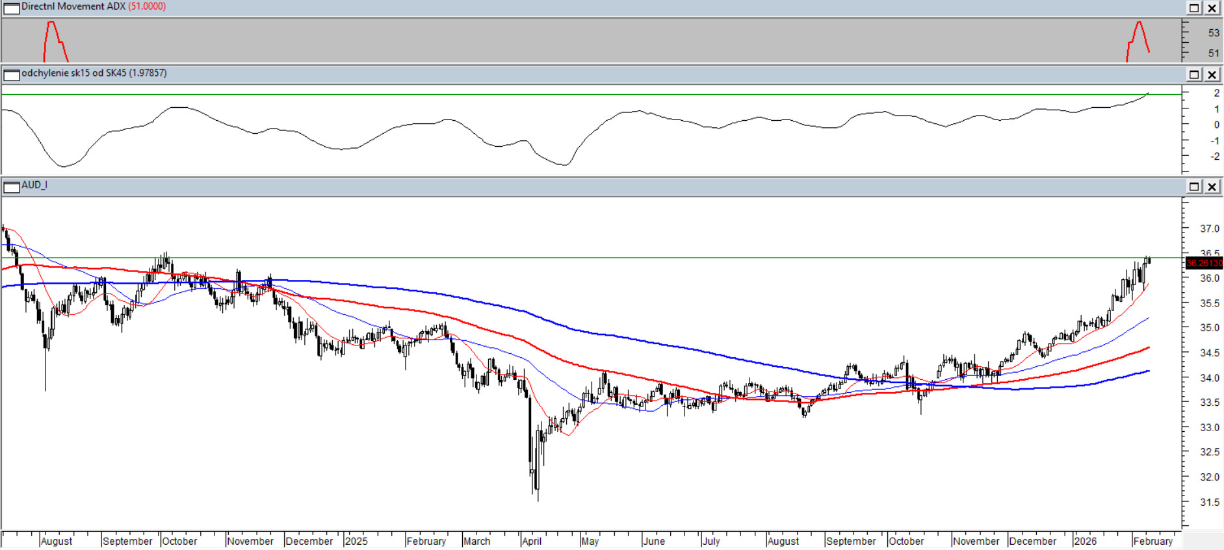1224x550 pixels.
Task: Click the 37.0 price axis value
Action: 1209,229
